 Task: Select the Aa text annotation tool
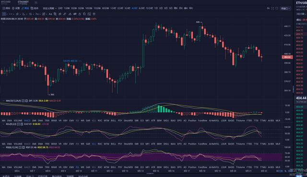(50, 14)
